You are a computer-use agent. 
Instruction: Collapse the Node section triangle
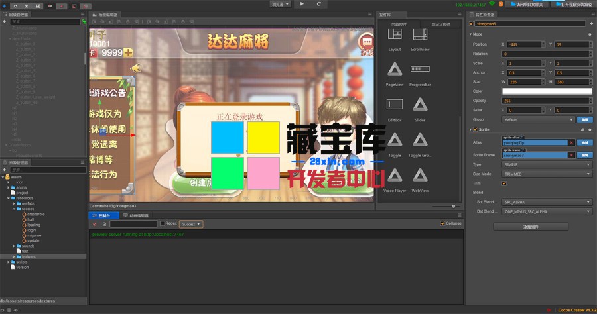click(470, 34)
